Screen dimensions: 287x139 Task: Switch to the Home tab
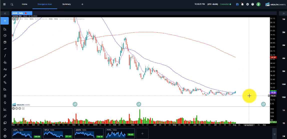pos(24,4)
